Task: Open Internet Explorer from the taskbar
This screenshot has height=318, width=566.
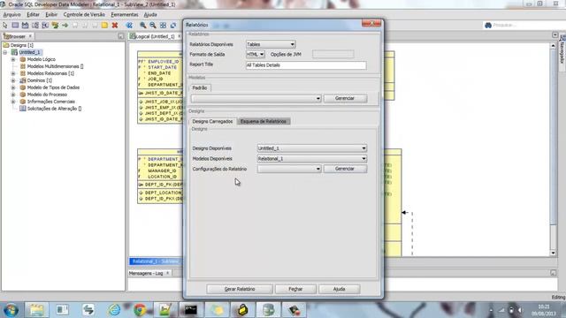Action: pyautogui.click(x=114, y=310)
